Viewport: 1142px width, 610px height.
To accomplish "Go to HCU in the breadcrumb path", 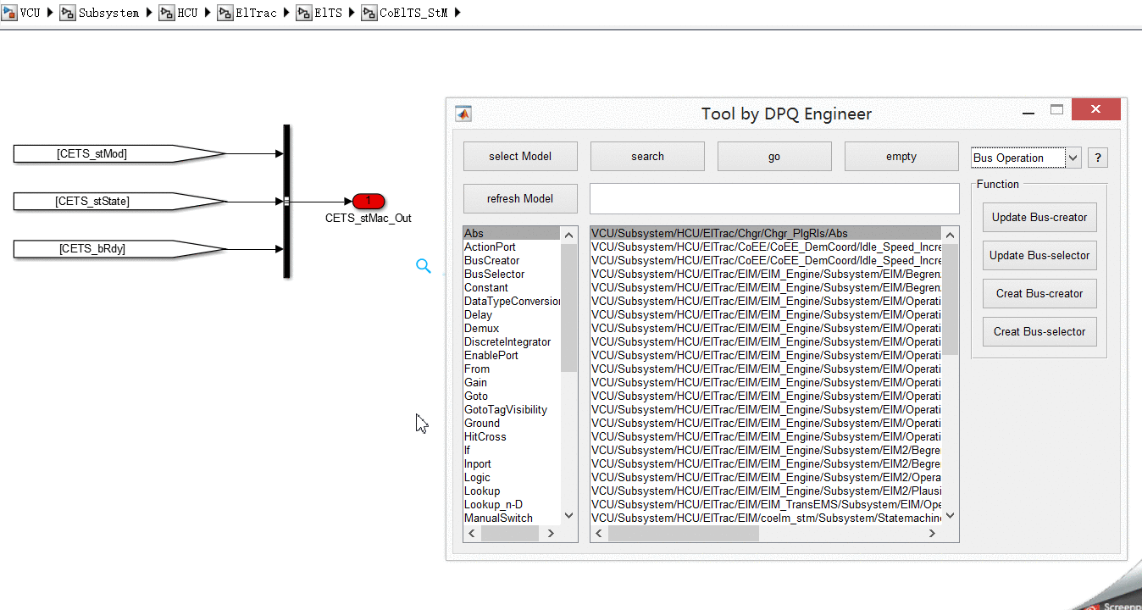I will click(x=187, y=14).
